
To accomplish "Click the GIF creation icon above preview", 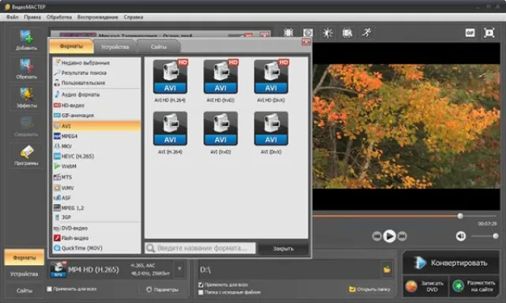I will (x=470, y=32).
